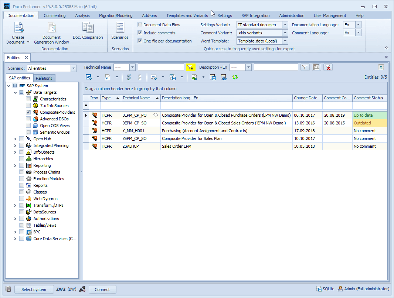Viewport: 394px width, 298px height.
Task: Open the Scenario All entities dropdown
Action: coord(74,68)
